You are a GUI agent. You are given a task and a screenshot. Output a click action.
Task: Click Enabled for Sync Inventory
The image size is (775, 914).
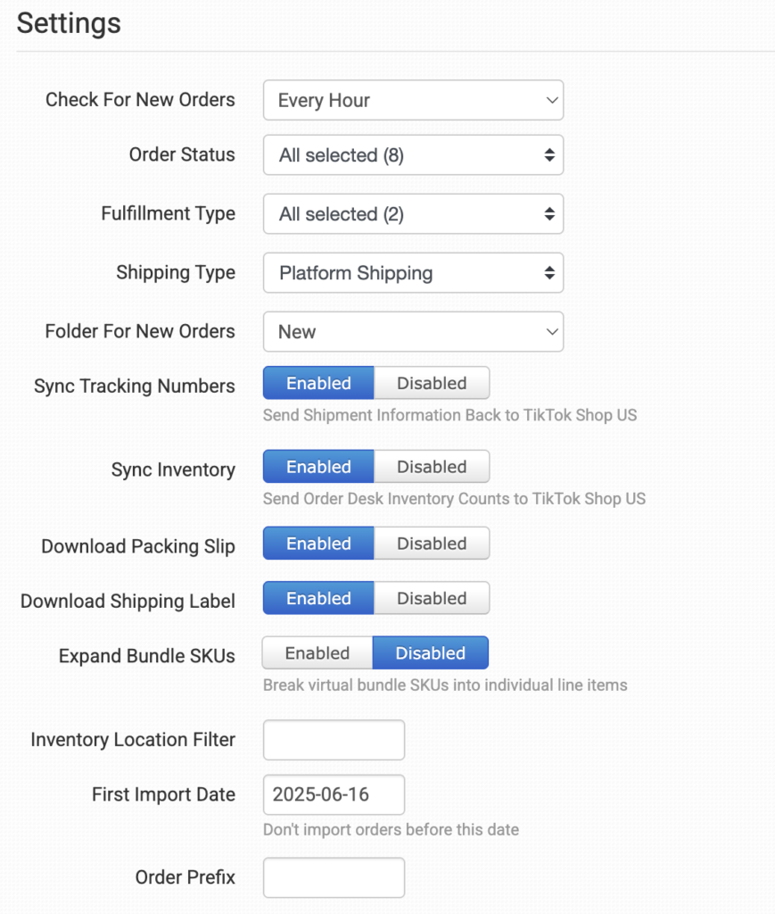(318, 467)
